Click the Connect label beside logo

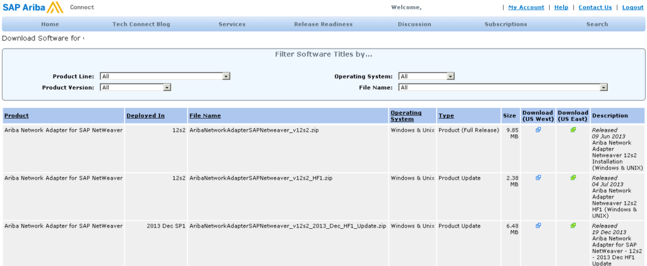[x=82, y=8]
